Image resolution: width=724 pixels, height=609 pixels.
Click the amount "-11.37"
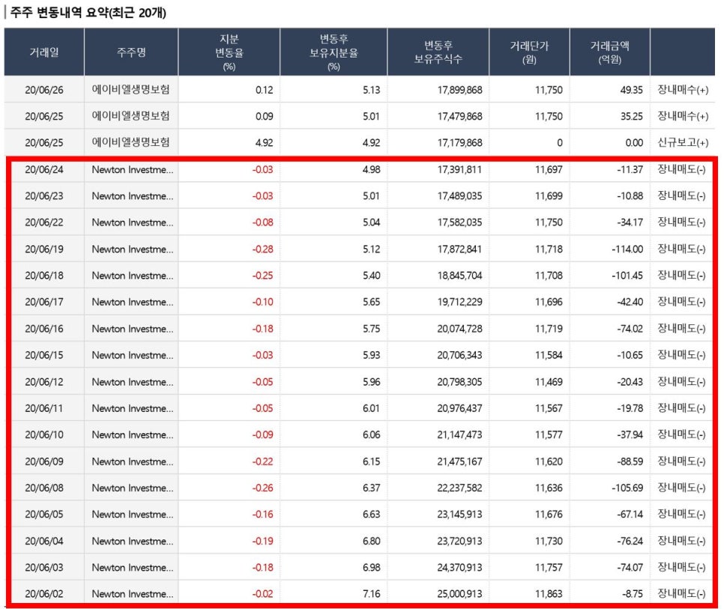[x=630, y=170]
